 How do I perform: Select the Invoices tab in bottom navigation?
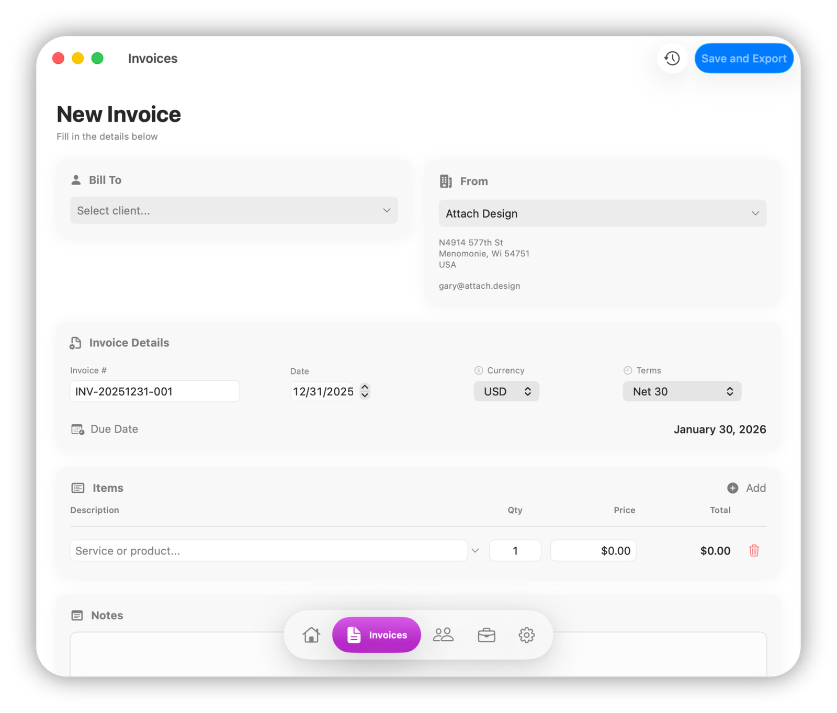tap(376, 635)
